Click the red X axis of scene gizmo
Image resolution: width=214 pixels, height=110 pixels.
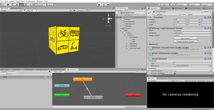click(105, 19)
